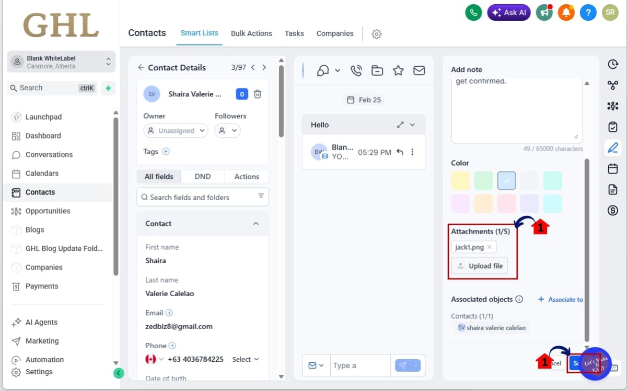
Task: Click the message Type a input field
Action: click(360, 365)
